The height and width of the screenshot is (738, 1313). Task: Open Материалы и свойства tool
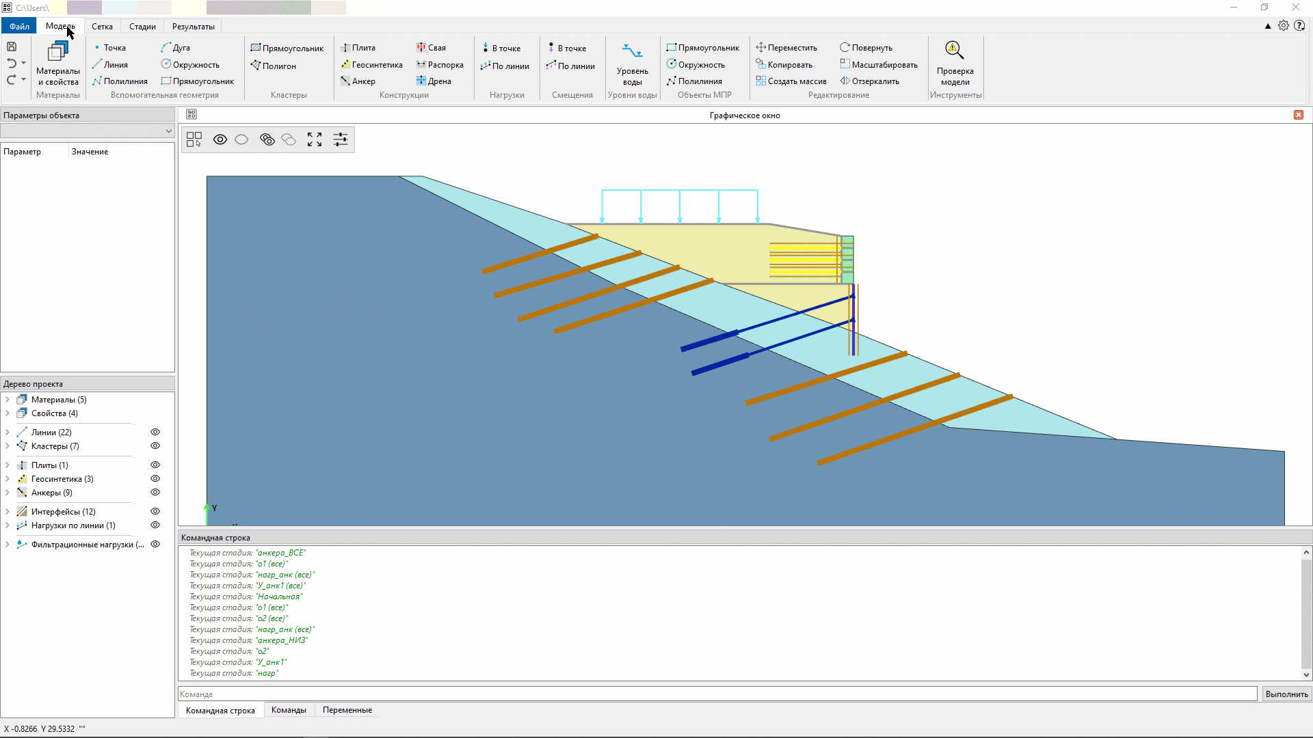pos(58,63)
